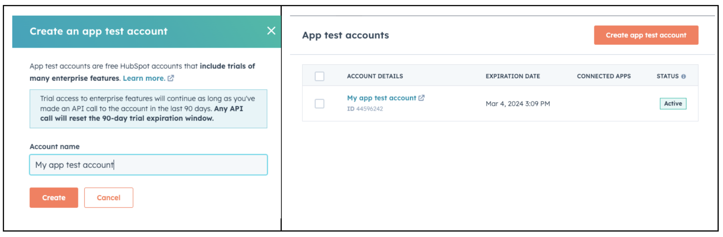Open the My app test account link

coord(381,98)
